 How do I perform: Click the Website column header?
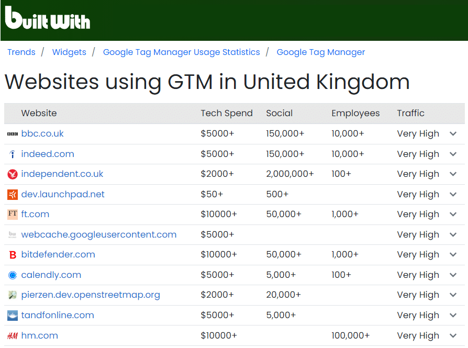39,113
